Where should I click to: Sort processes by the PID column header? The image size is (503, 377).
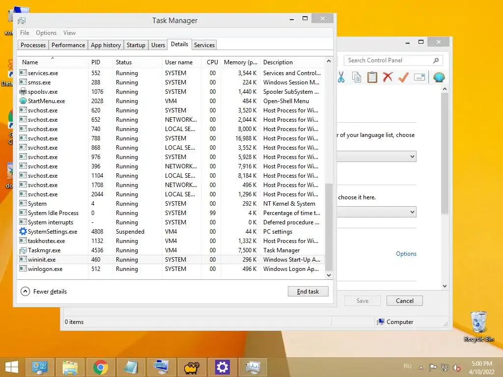(x=100, y=62)
